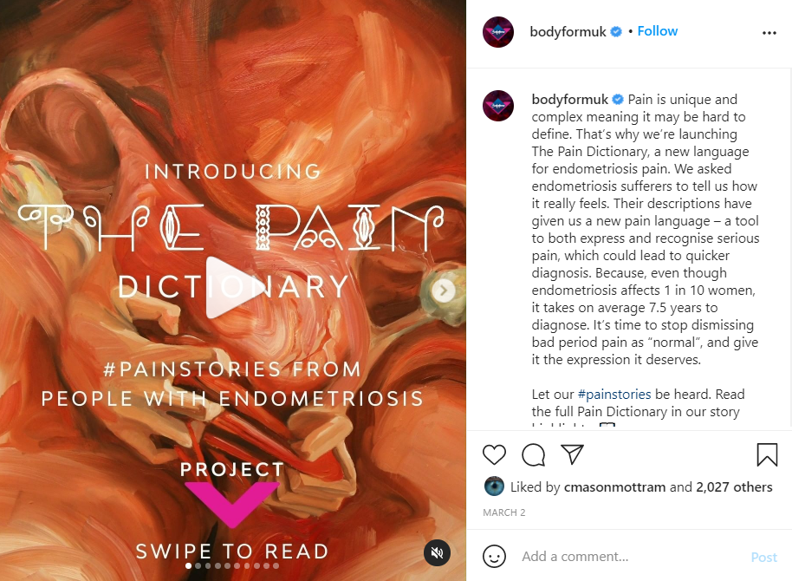Save post with the bookmark icon
This screenshot has width=792, height=581.
point(767,454)
